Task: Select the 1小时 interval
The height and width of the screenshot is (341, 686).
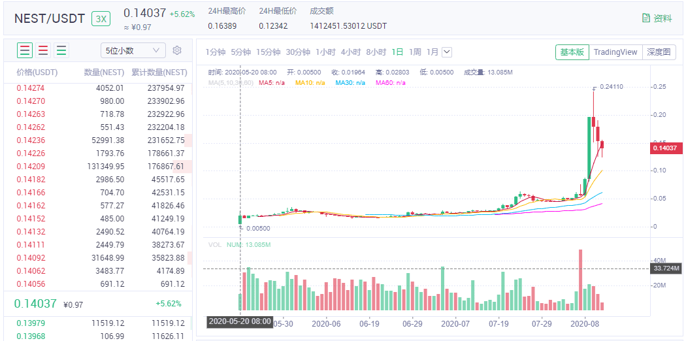Action: (x=325, y=52)
